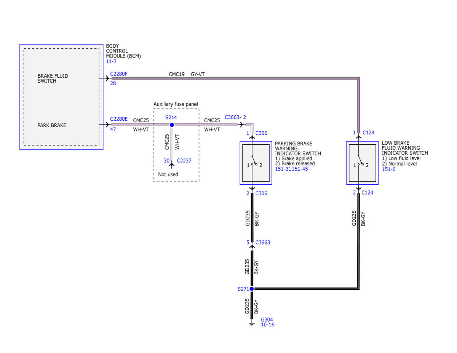Click the parking brake switch symbol box
The height and width of the screenshot is (353, 457).
pyautogui.click(x=256, y=163)
